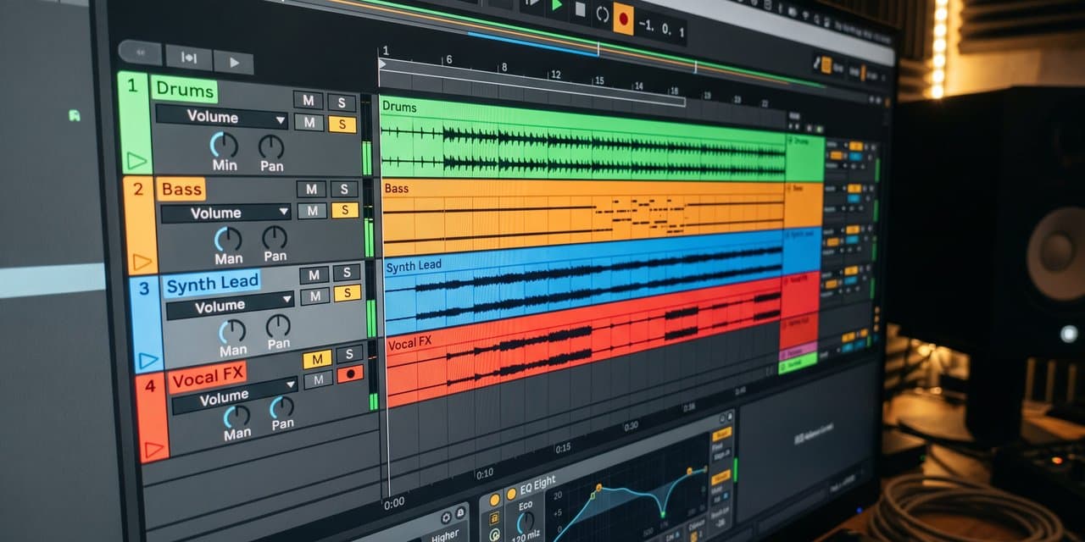Click the yellow circle left of the EQ Eight device
This screenshot has height=542, width=1085.
494,500
